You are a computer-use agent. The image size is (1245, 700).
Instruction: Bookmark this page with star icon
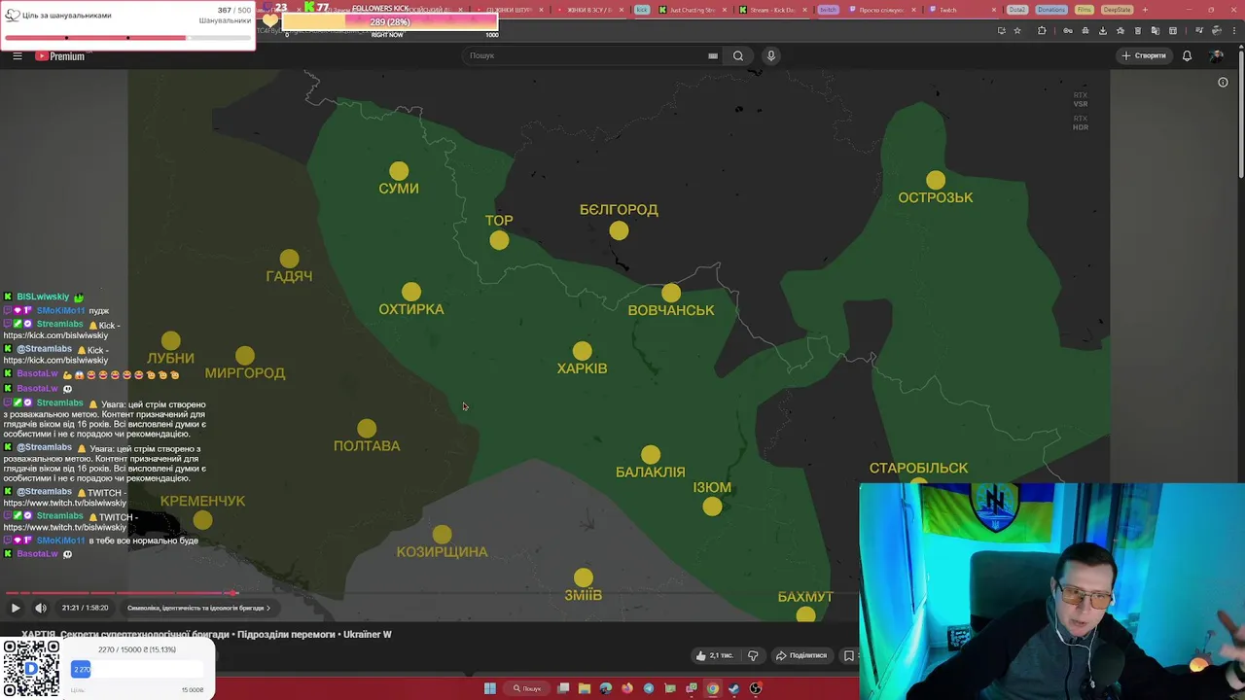[1017, 31]
